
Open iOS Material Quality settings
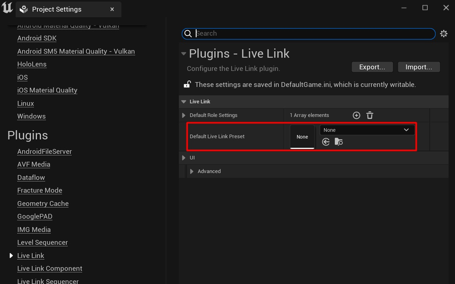click(48, 90)
